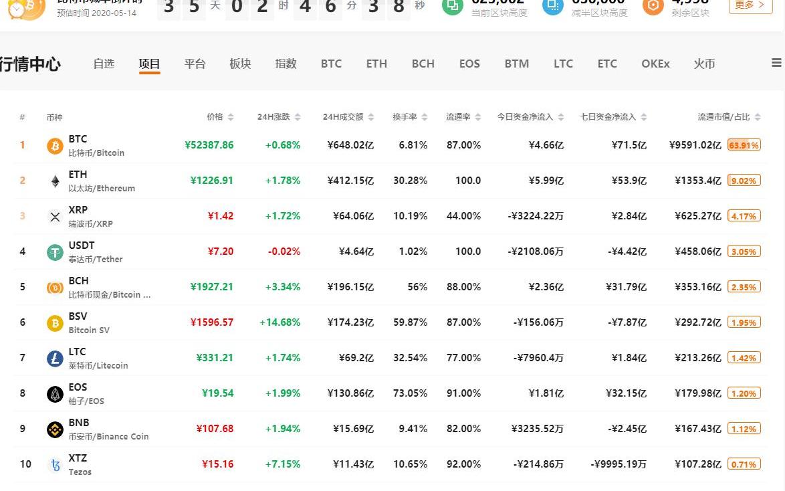785x491 pixels.
Task: Click the BTC price ¥52387.86
Action: 209,145
